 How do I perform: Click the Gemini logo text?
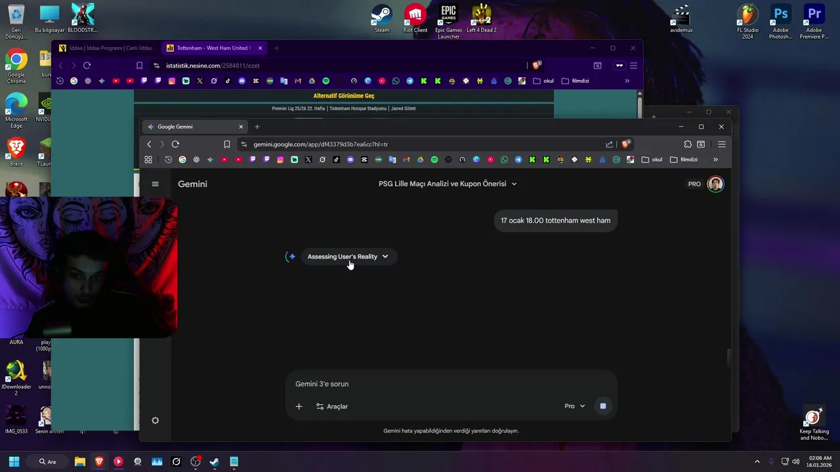tap(192, 184)
